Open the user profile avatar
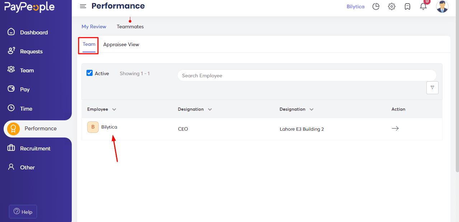 (x=442, y=6)
